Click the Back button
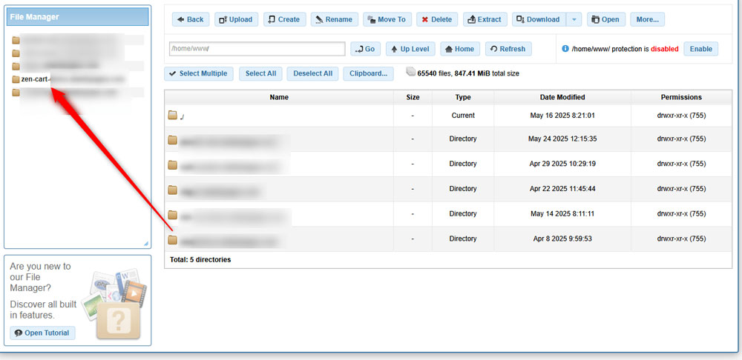 pos(190,19)
